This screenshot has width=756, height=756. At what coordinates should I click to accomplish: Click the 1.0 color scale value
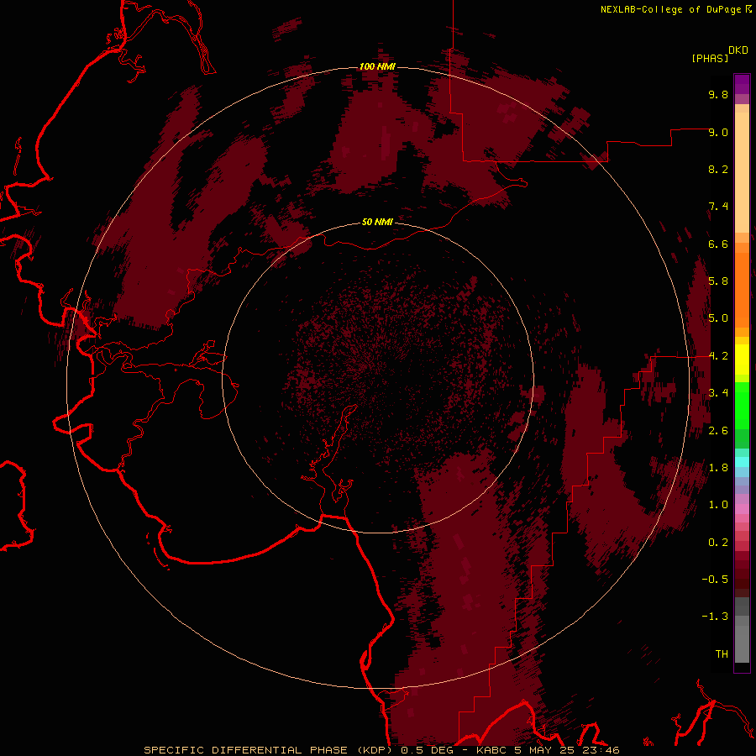[718, 505]
